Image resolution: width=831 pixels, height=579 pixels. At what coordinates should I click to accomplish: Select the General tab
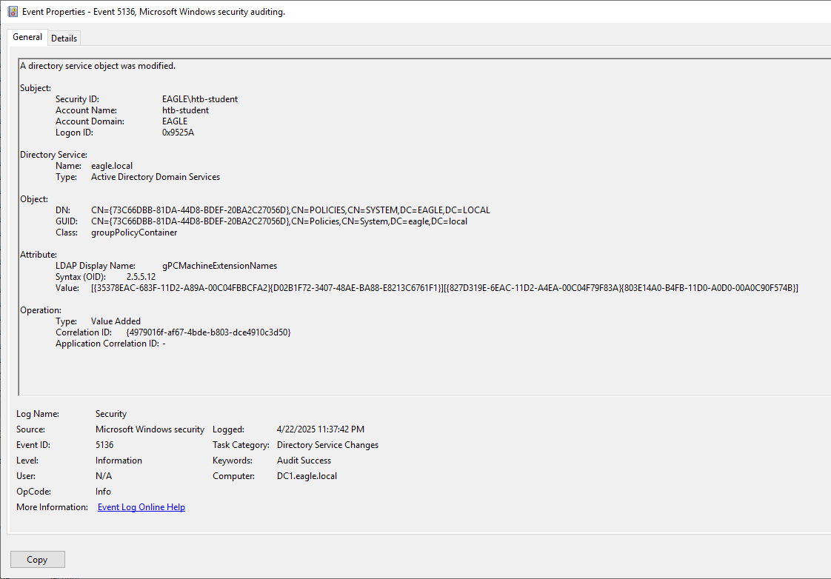click(27, 38)
